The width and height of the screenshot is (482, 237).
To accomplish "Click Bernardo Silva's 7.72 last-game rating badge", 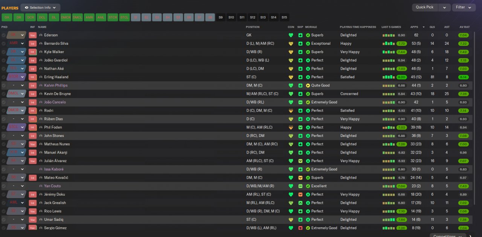I will pos(401,44).
